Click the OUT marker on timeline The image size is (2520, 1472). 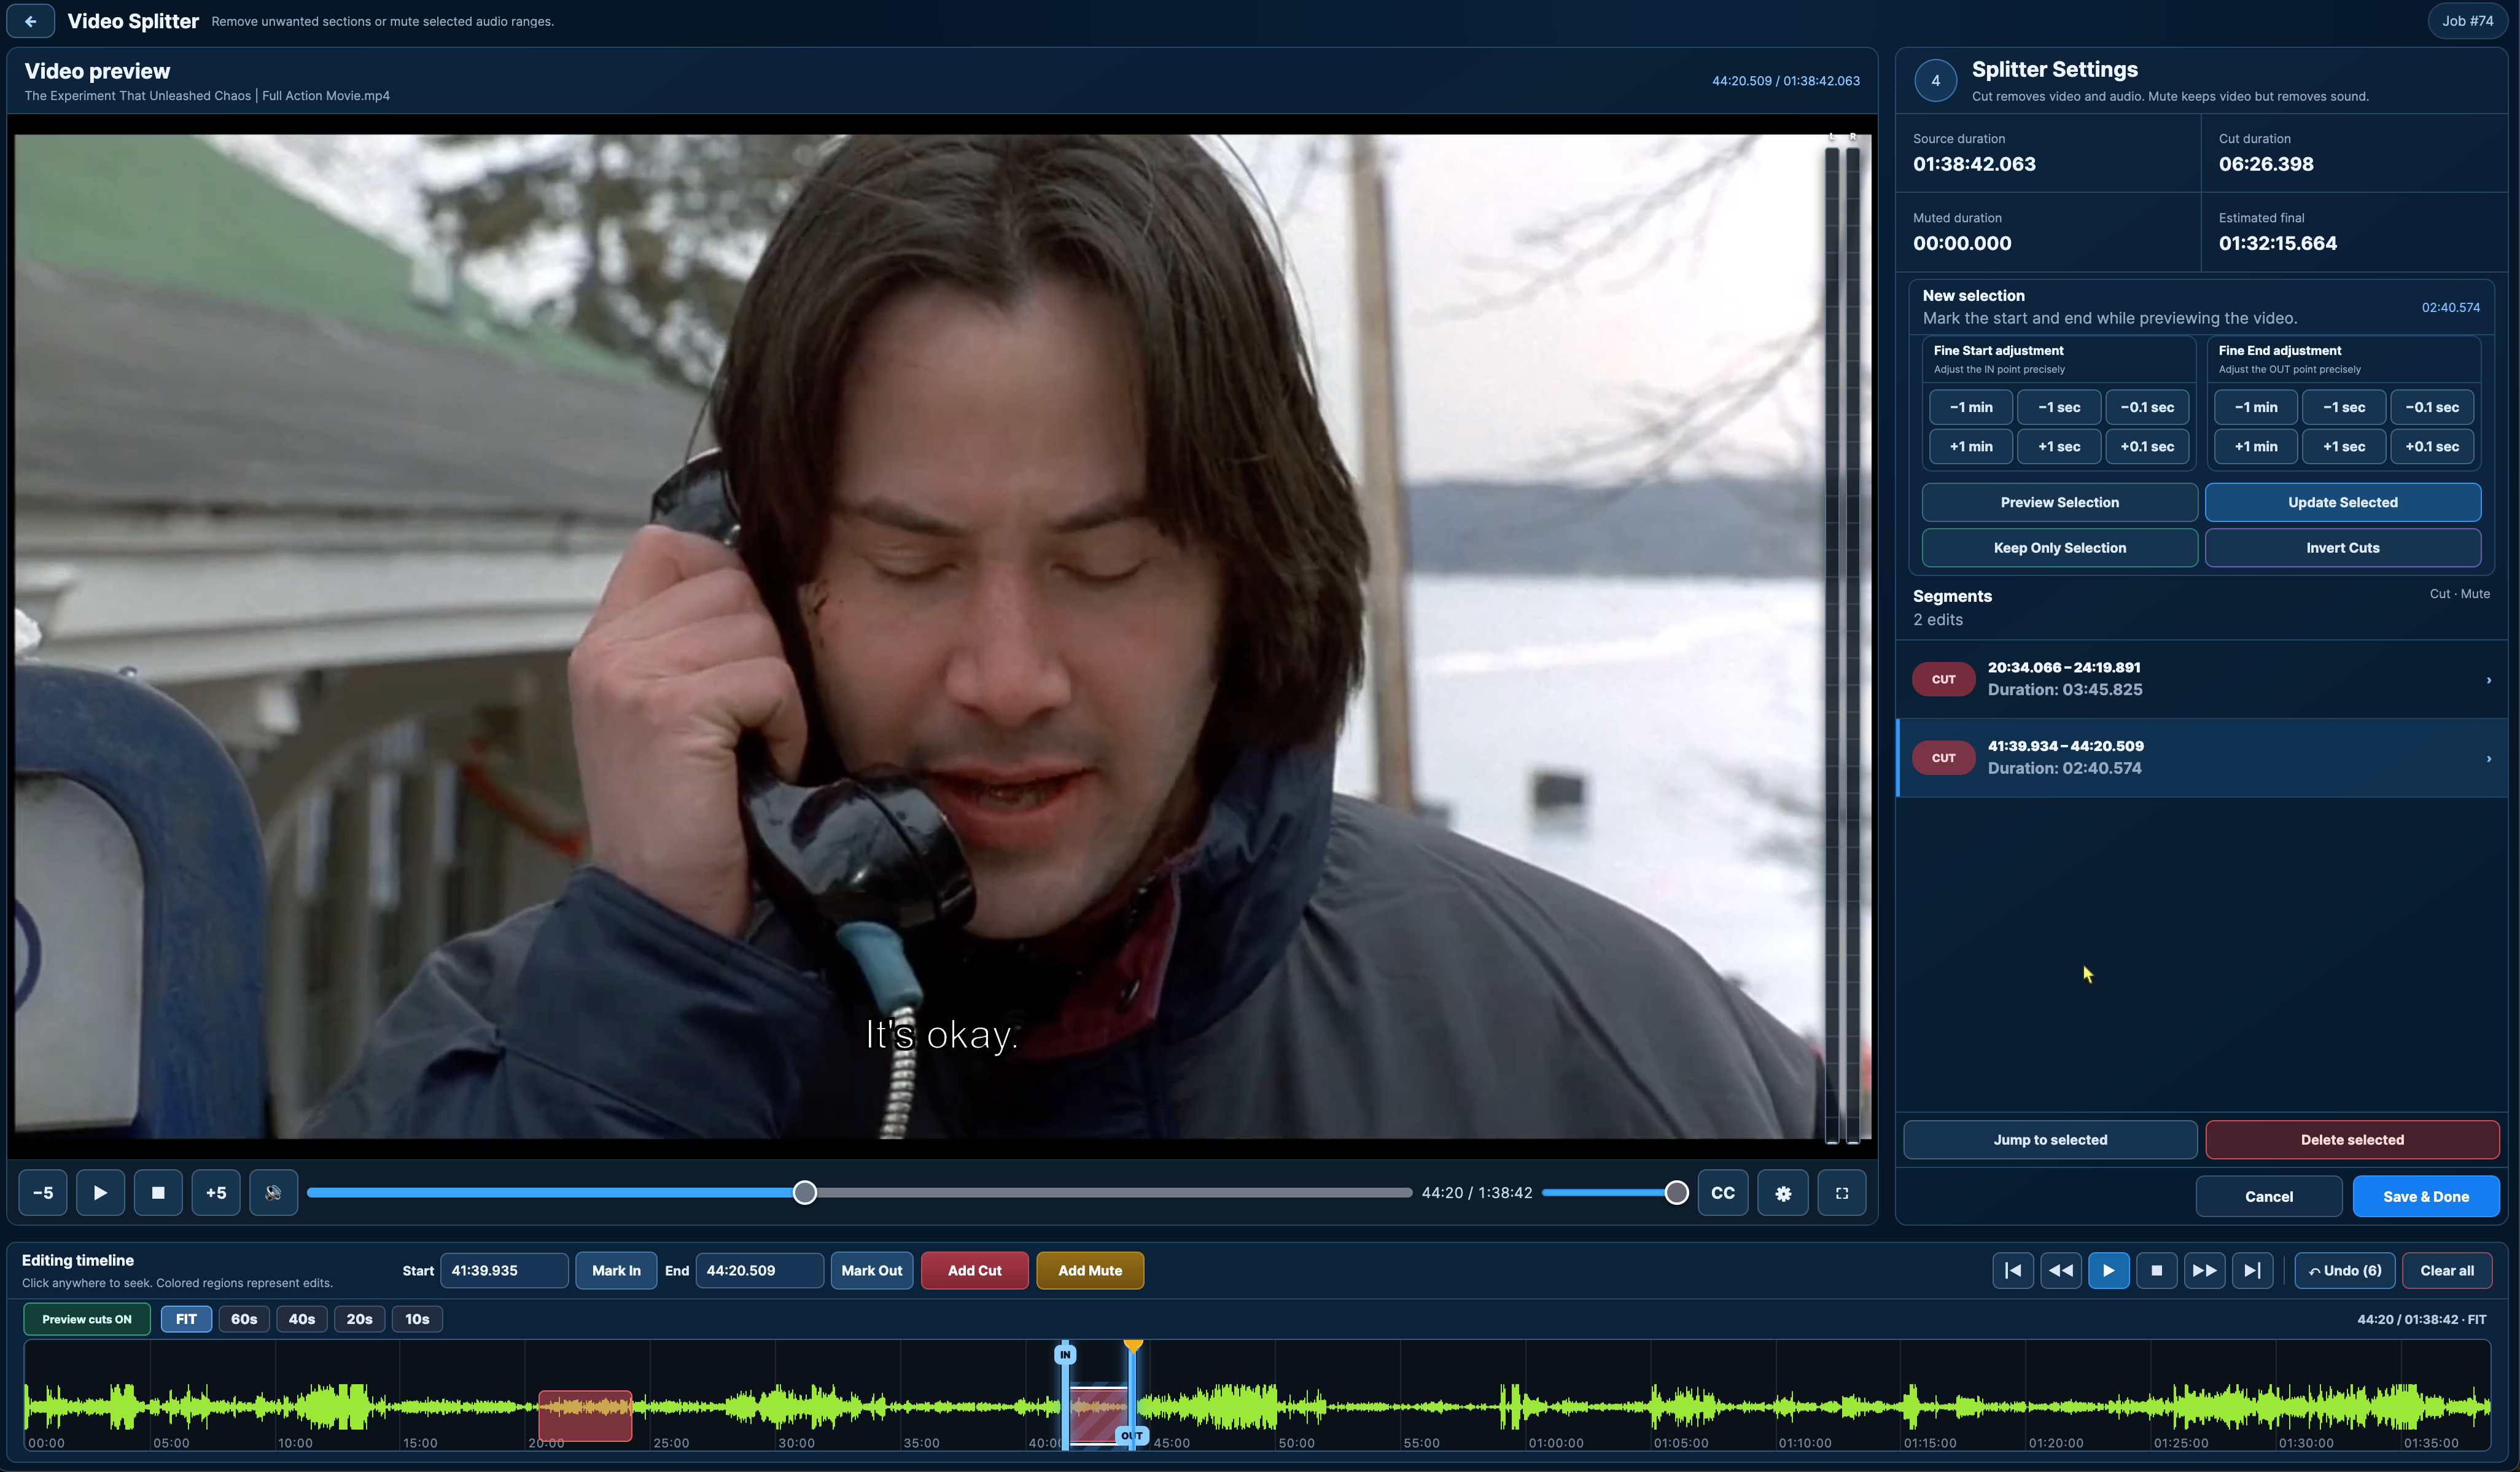(1131, 1435)
